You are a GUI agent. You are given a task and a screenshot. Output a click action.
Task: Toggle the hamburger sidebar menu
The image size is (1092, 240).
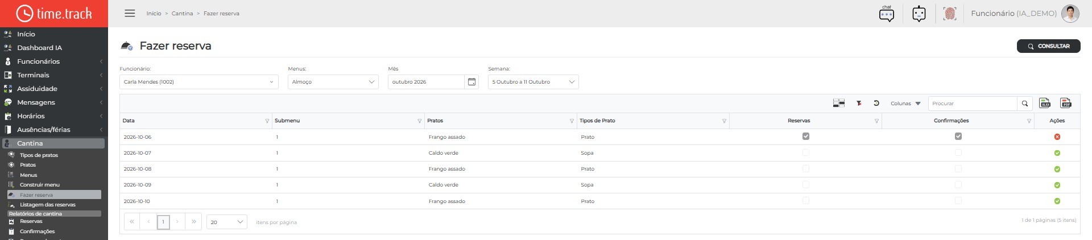[x=130, y=13]
